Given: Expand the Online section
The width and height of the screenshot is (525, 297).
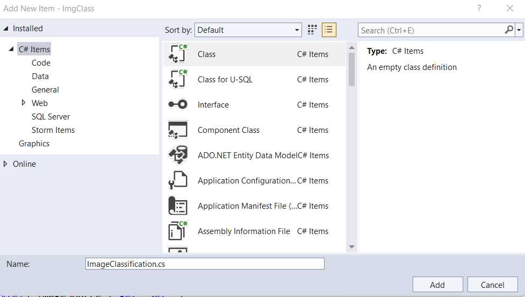Looking at the screenshot, I should [5, 164].
